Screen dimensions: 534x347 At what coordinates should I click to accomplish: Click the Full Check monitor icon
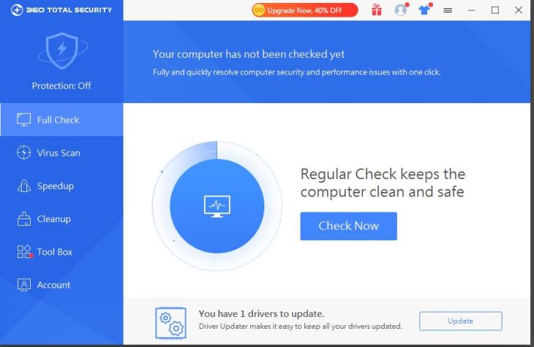tap(23, 120)
